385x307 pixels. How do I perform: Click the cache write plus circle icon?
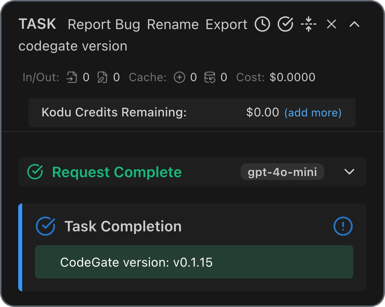tap(179, 77)
